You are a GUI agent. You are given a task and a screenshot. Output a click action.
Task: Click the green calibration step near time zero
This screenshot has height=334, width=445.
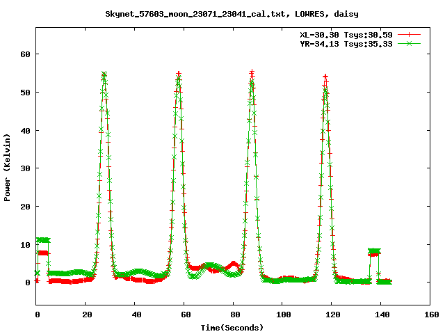coord(43,240)
